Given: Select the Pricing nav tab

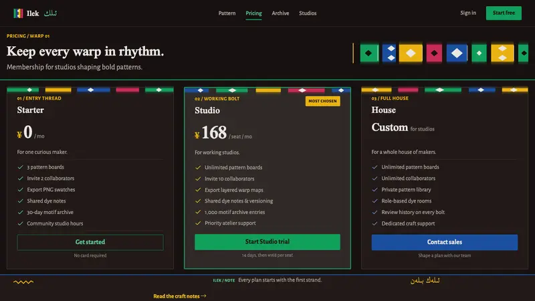Looking at the screenshot, I should [253, 13].
